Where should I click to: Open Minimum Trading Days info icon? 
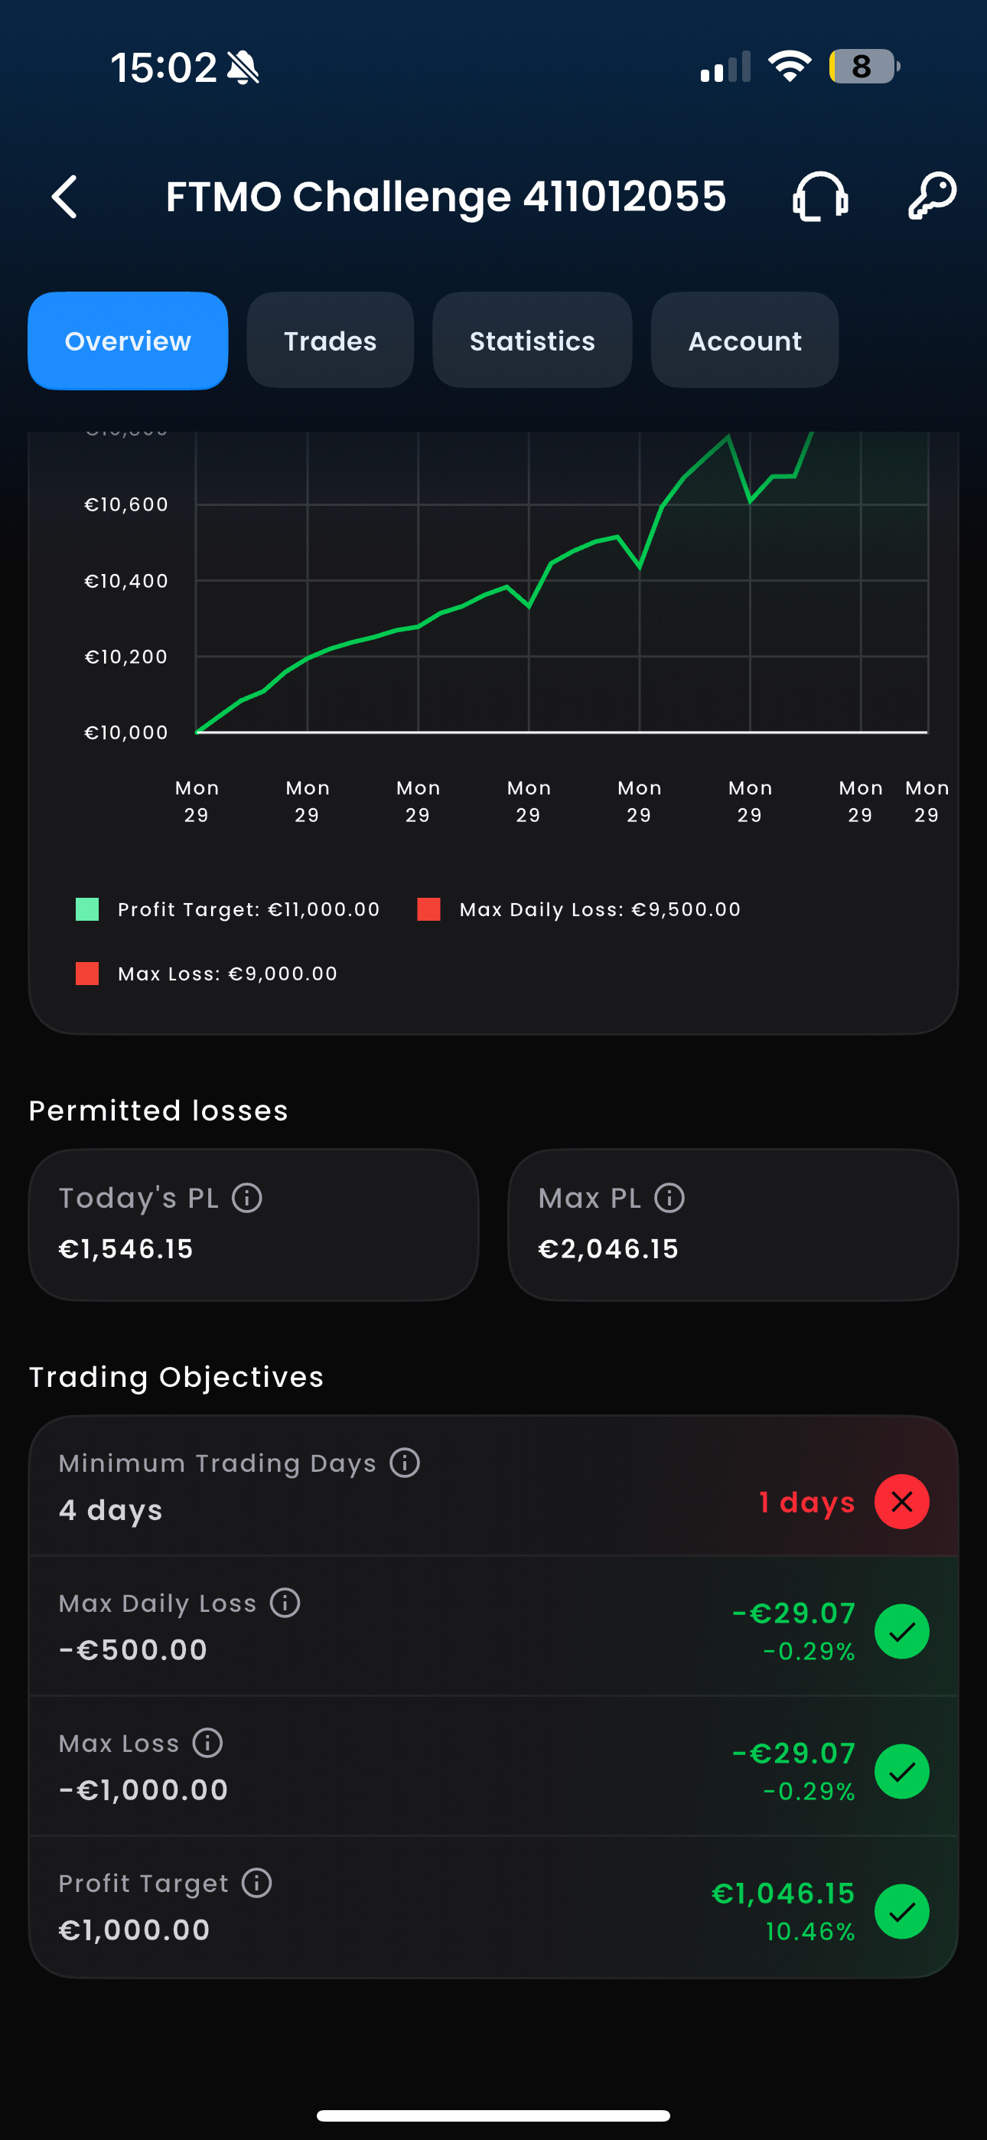[x=405, y=1463]
